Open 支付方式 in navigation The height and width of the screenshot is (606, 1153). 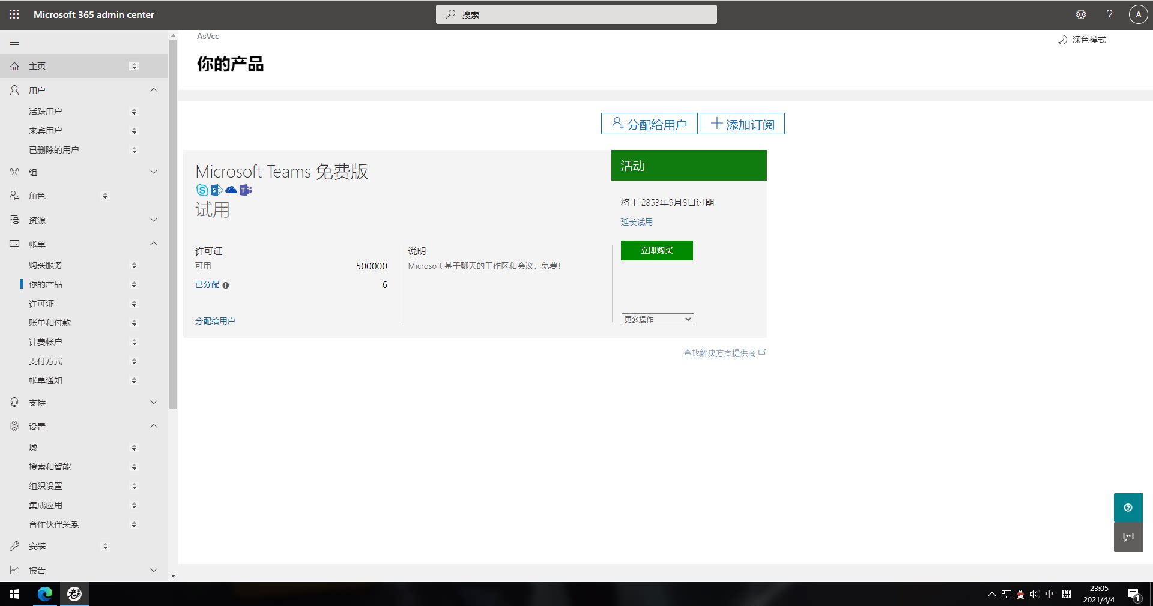[x=46, y=361]
